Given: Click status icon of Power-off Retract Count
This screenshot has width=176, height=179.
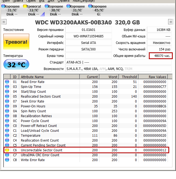Looking at the screenshot, I should point(7,126).
